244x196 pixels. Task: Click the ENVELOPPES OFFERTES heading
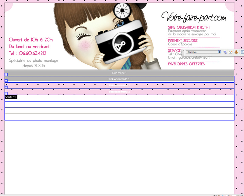186,64
